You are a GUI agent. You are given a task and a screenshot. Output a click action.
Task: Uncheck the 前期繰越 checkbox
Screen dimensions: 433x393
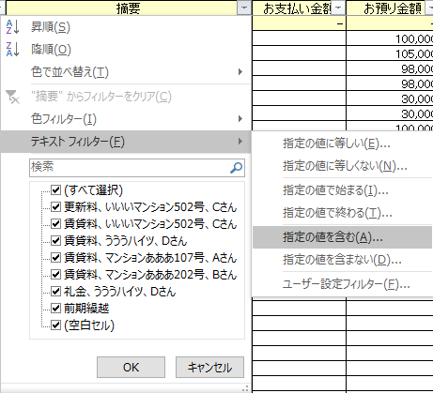[x=55, y=309]
